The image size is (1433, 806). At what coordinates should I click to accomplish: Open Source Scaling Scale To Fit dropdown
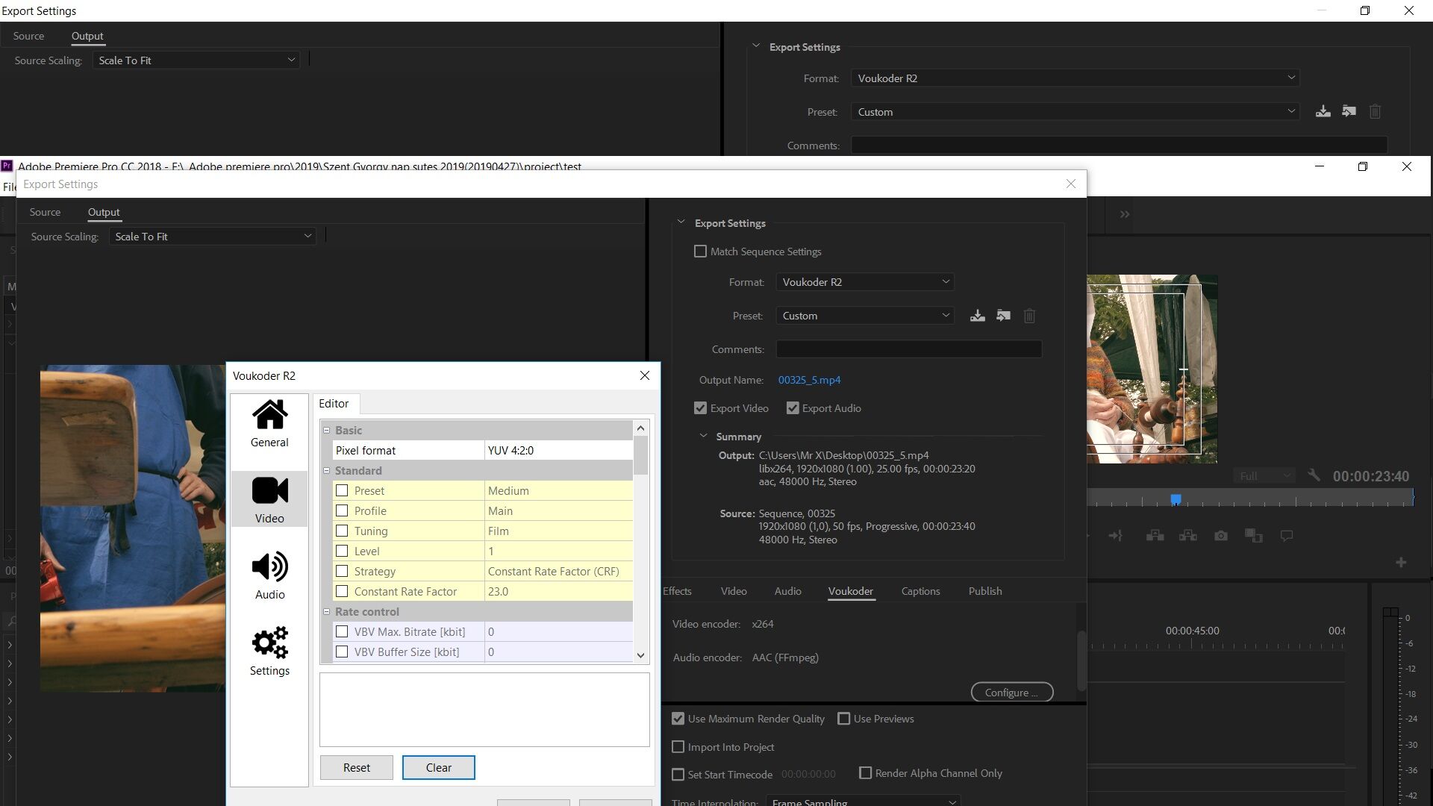click(213, 237)
